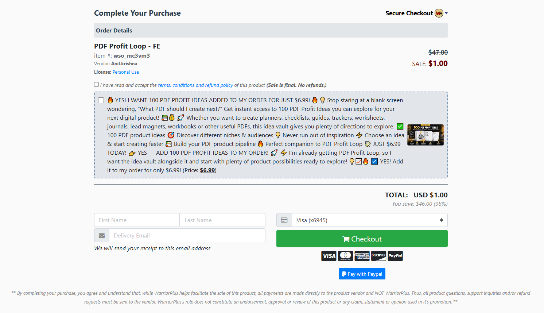Focus the Last Name field
Screen dimensions: 544x313
coord(222,220)
